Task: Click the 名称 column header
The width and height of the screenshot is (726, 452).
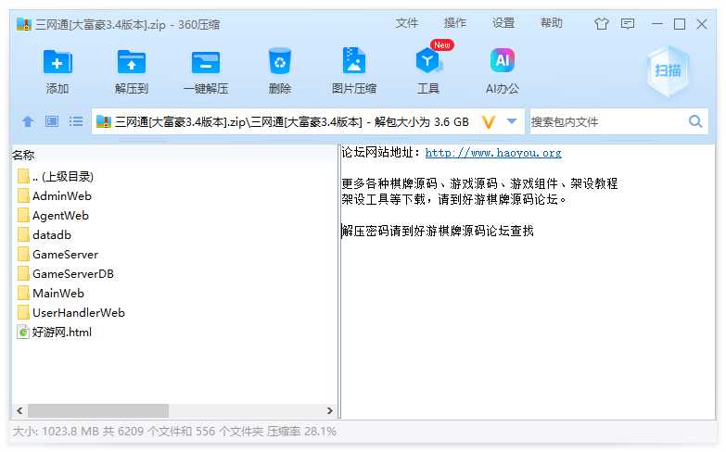Action: 23,155
